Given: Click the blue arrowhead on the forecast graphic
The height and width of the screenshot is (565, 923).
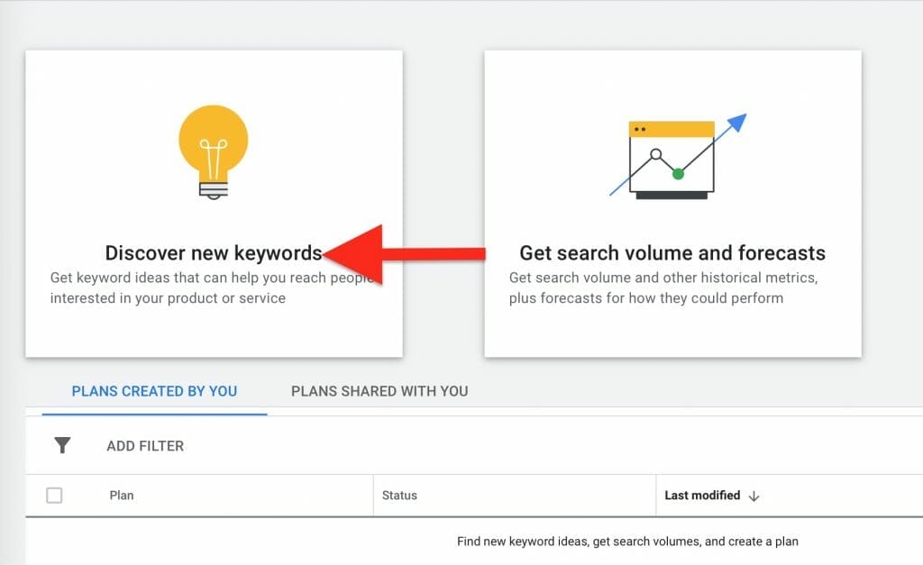Looking at the screenshot, I should tap(736, 124).
